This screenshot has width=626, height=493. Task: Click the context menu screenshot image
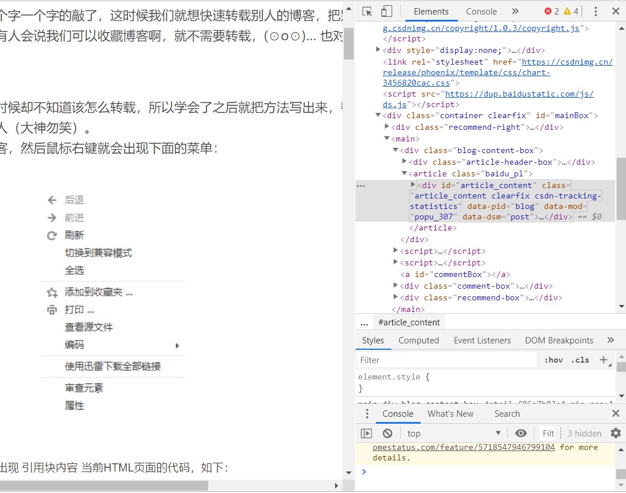113,303
